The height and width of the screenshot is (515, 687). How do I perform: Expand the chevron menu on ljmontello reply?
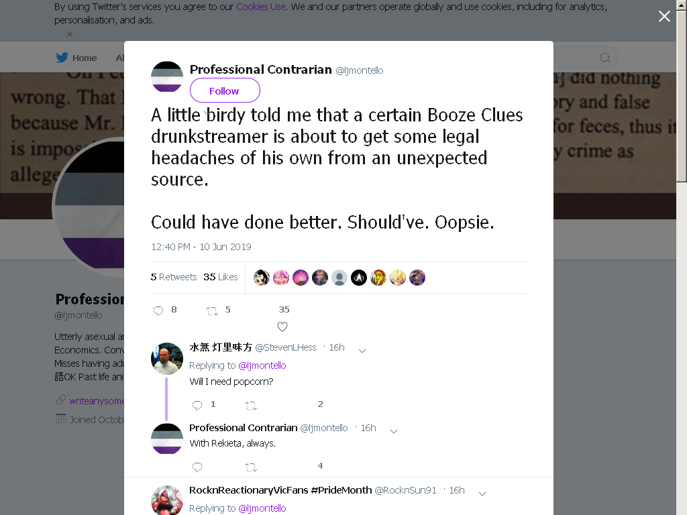click(x=394, y=431)
